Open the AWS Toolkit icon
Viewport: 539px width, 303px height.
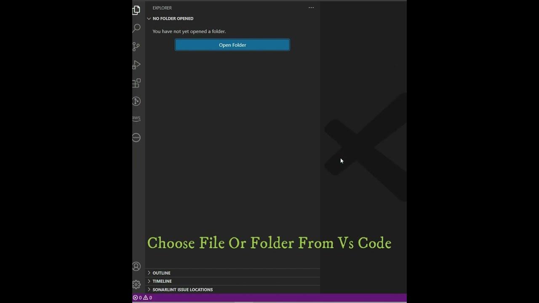coord(136,119)
